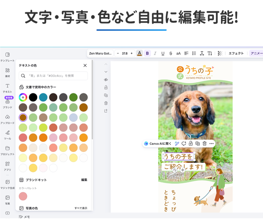Click the text color A icon
The width and height of the screenshot is (263, 219).
(x=140, y=53)
